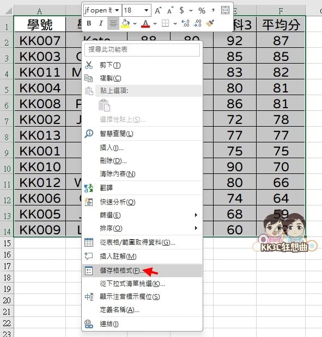322x337 pixels.
Task: Open 儲存格格式(F)... dialog
Action: click(142, 271)
